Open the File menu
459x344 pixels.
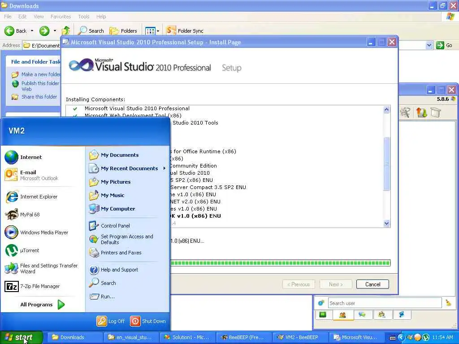tap(8, 17)
